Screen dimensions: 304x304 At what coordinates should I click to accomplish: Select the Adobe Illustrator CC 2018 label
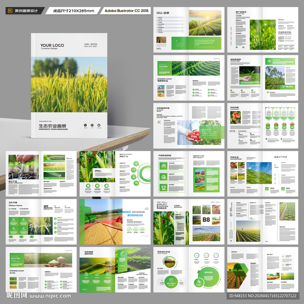tap(126, 11)
